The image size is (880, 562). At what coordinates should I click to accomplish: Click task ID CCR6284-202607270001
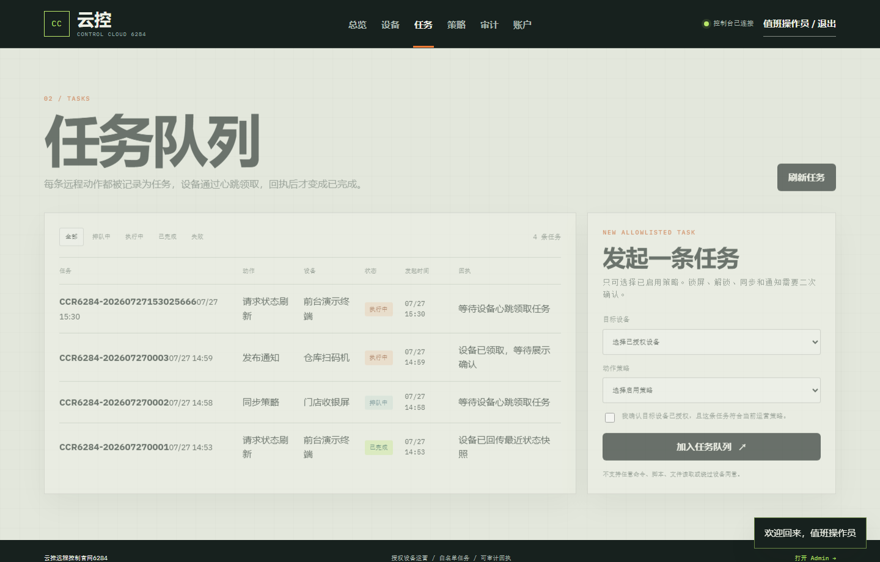point(114,447)
